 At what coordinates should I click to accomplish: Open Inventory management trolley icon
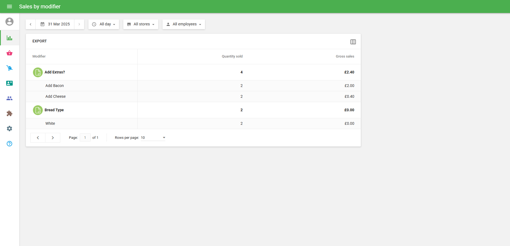[x=9, y=68]
